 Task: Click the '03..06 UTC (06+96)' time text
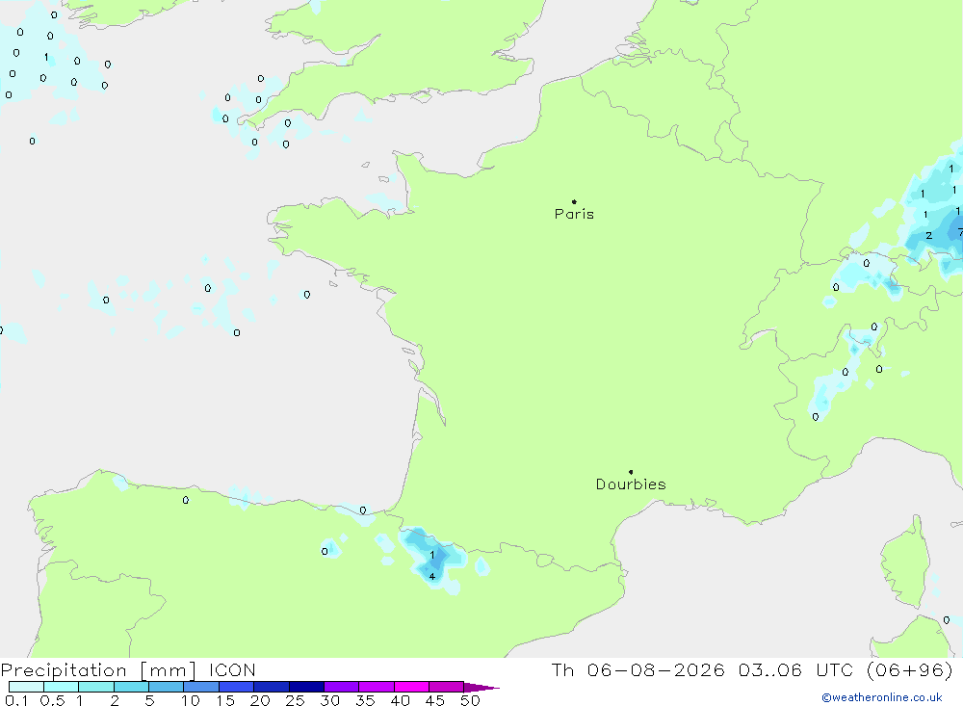pos(846,669)
